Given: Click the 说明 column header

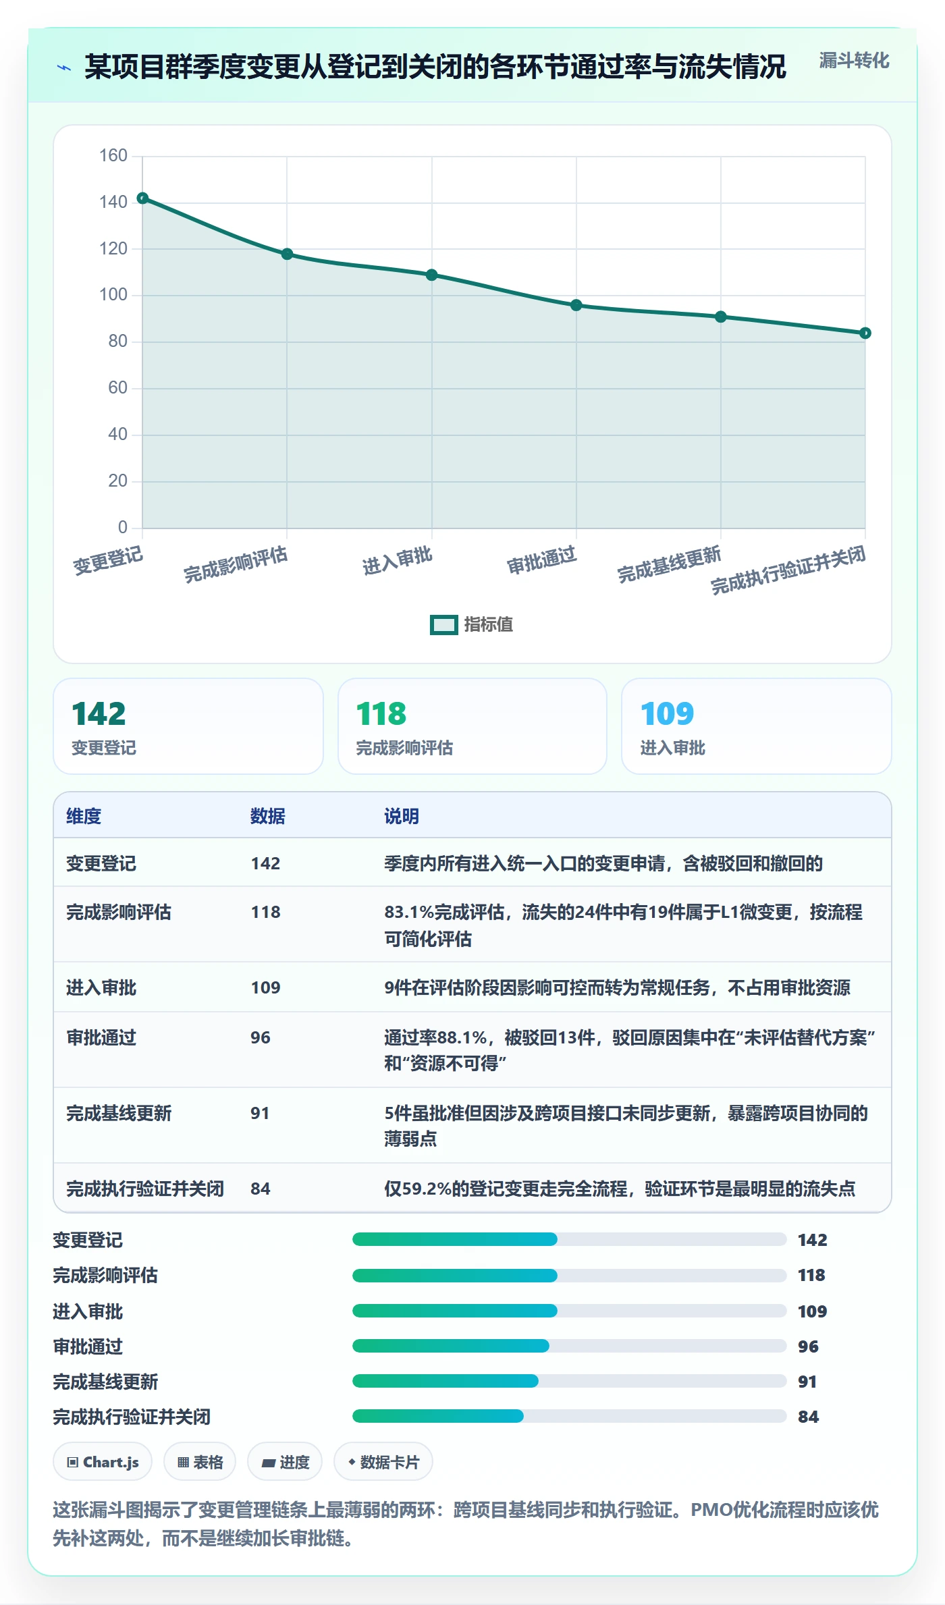Looking at the screenshot, I should 402,816.
